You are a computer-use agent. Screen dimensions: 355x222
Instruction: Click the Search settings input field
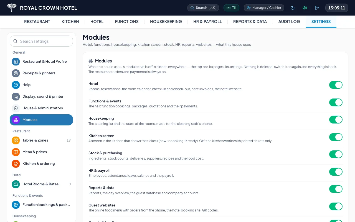tap(41, 41)
